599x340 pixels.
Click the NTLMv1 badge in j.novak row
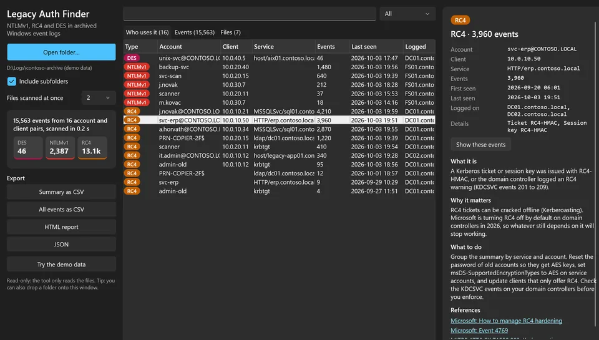[x=137, y=85]
